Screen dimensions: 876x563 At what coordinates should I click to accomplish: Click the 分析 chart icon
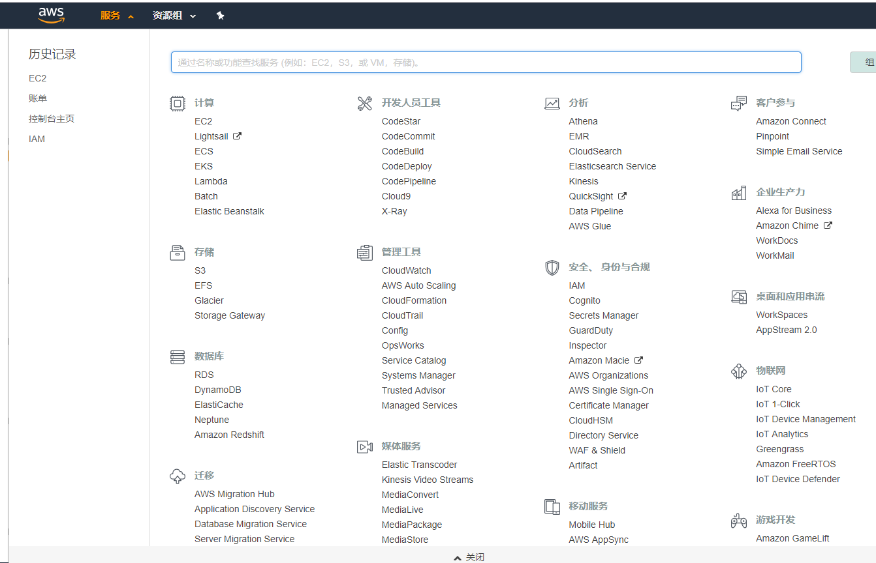tap(552, 103)
